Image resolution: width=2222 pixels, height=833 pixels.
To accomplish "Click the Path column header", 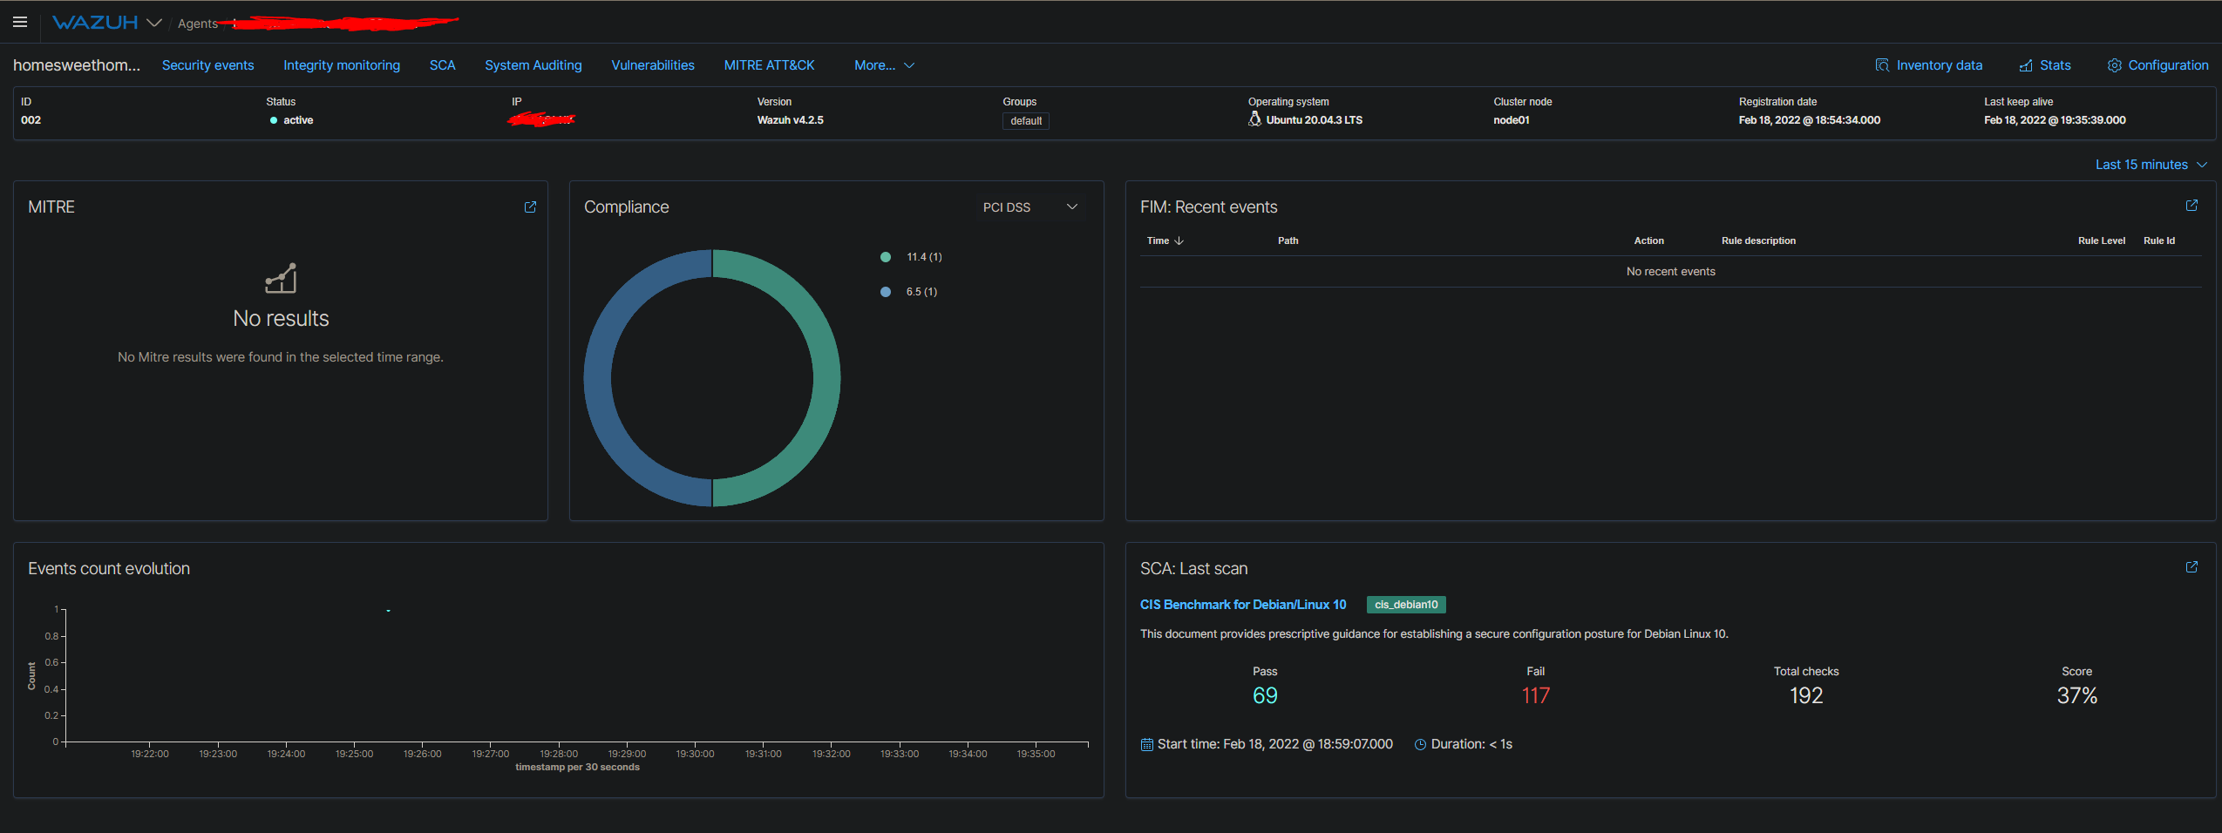I will pyautogui.click(x=1288, y=240).
